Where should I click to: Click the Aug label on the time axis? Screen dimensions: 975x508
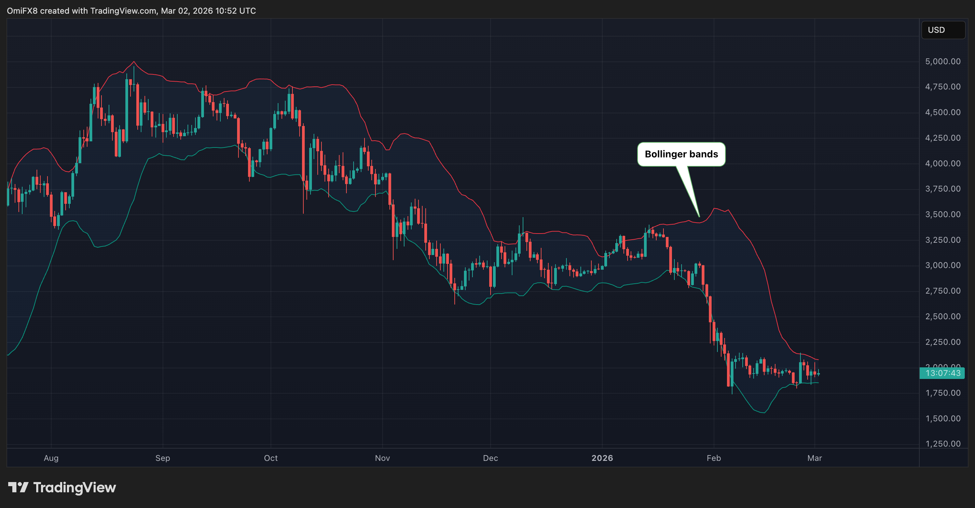tap(51, 458)
